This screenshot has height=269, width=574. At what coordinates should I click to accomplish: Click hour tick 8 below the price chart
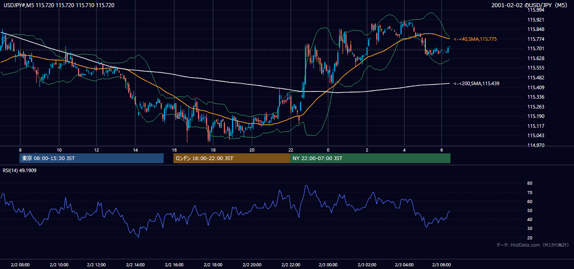(x=20, y=150)
